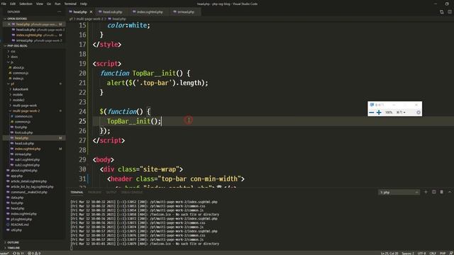This screenshot has width=454, height=255.
Task: Open index.js in the js folder
Action: point(18,79)
